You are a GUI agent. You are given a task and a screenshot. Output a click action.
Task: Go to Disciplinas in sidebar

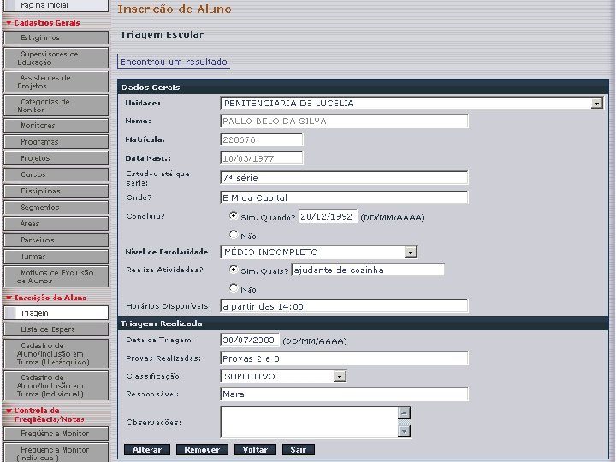56,191
